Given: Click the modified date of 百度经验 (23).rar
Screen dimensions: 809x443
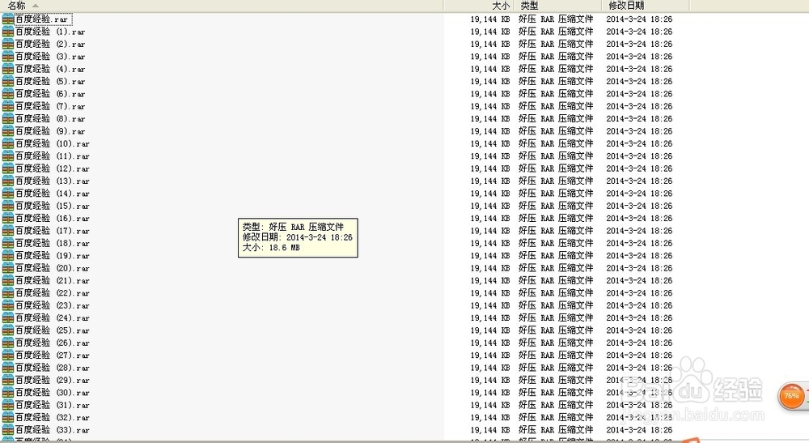Looking at the screenshot, I should 639,305.
